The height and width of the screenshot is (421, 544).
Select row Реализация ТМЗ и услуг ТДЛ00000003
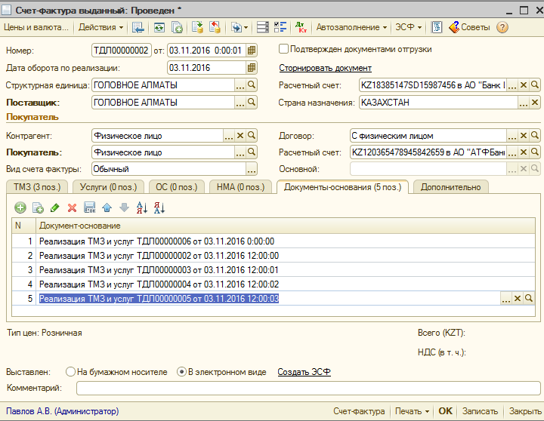coord(274,269)
